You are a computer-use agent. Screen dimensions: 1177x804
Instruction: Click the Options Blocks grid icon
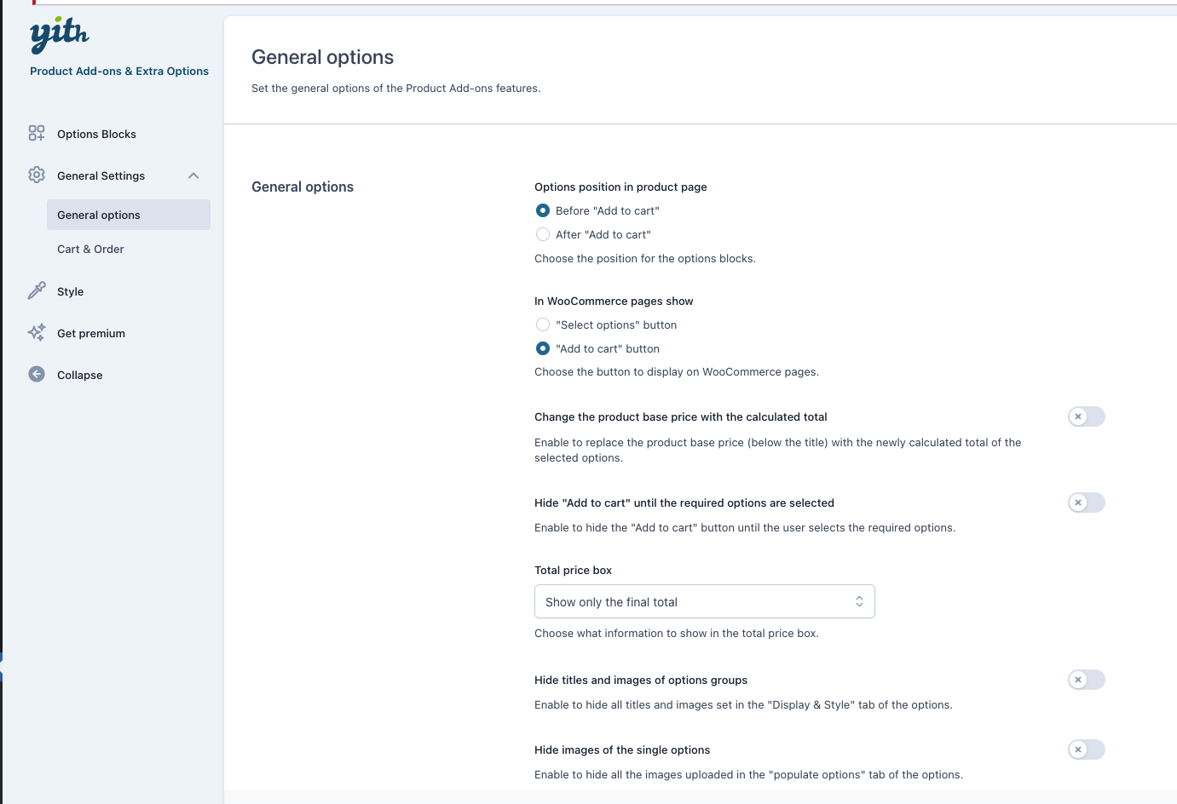pos(37,133)
